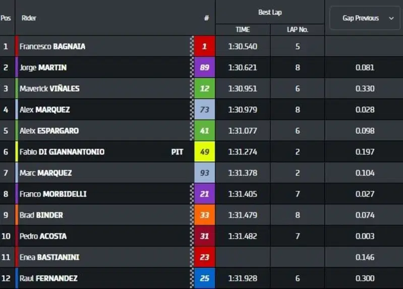Sort by the Rider column header
The width and height of the screenshot is (403, 289).
coord(29,18)
